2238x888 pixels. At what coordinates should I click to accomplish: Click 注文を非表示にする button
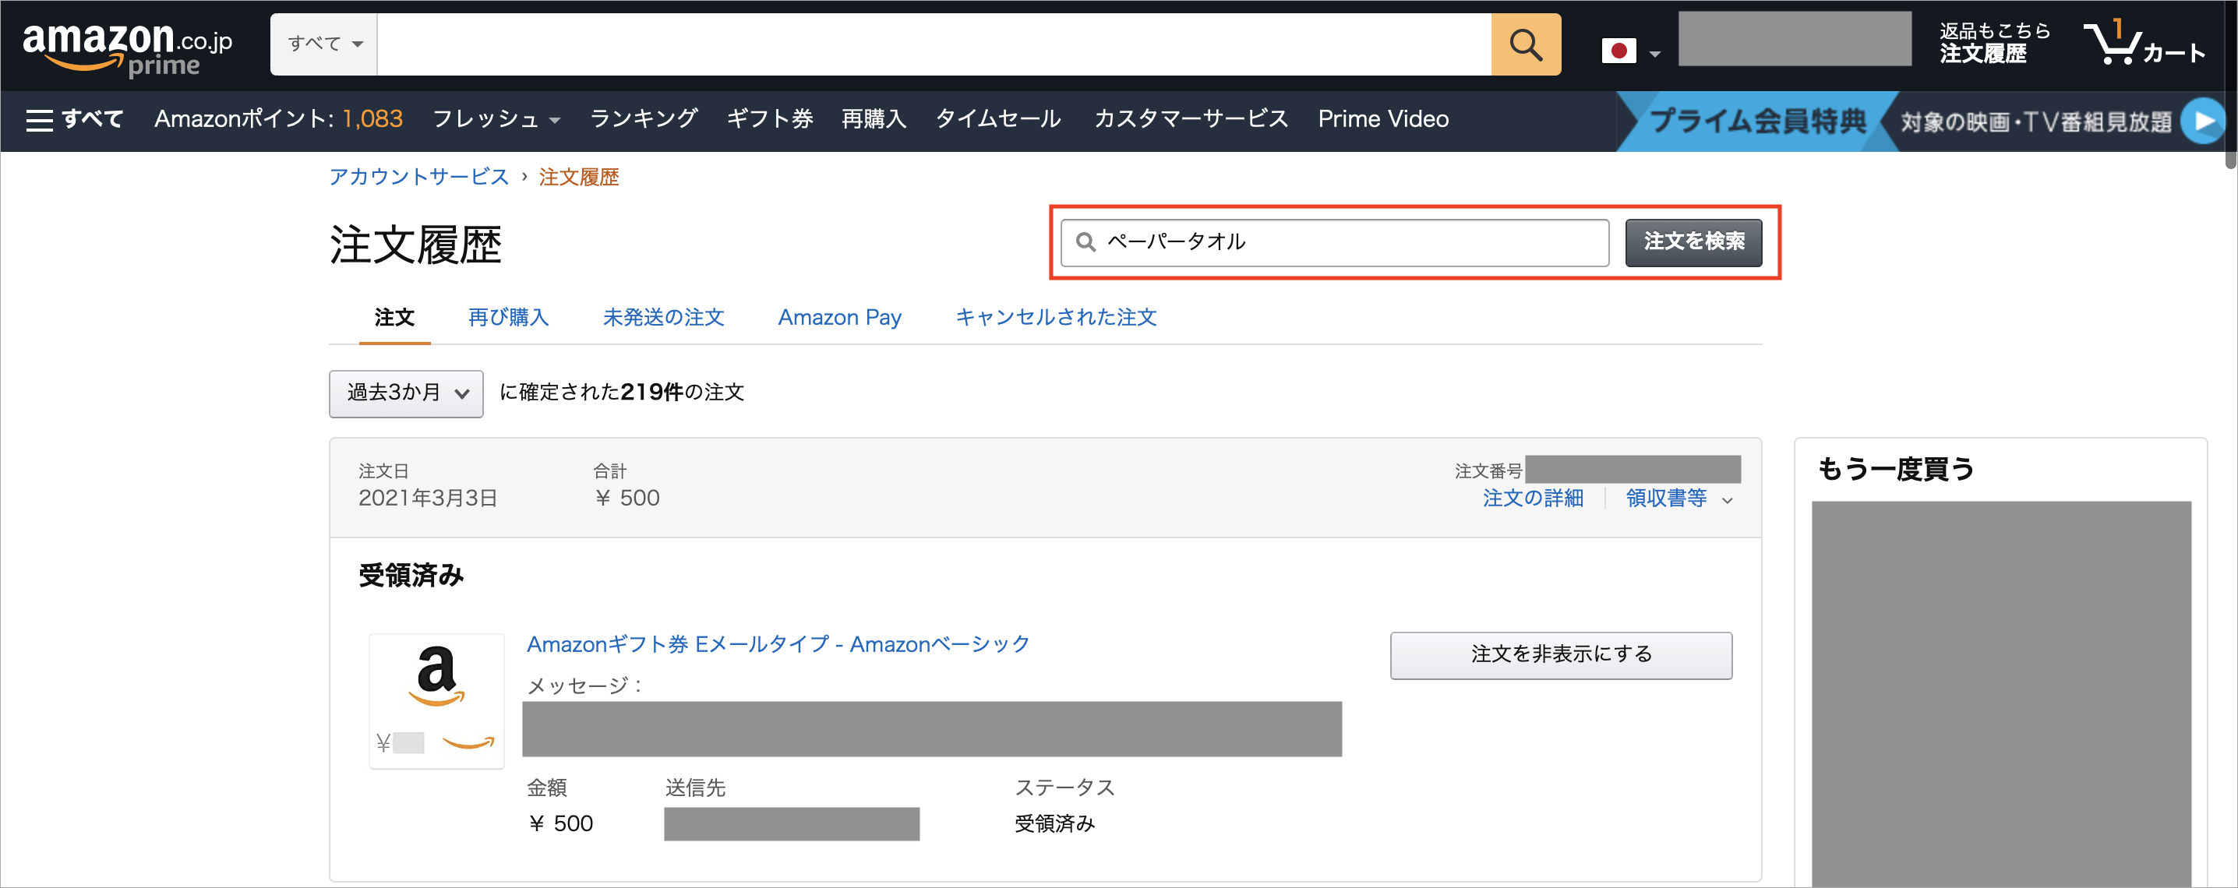coord(1560,655)
